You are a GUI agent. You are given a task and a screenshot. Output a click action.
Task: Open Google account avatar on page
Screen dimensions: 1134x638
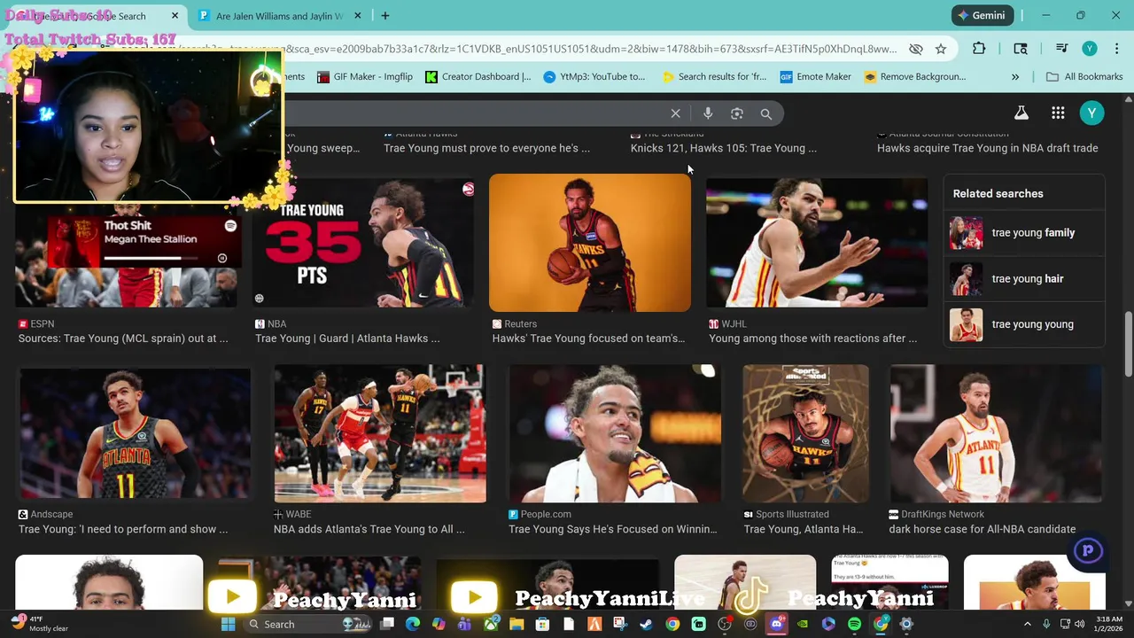coord(1091,113)
